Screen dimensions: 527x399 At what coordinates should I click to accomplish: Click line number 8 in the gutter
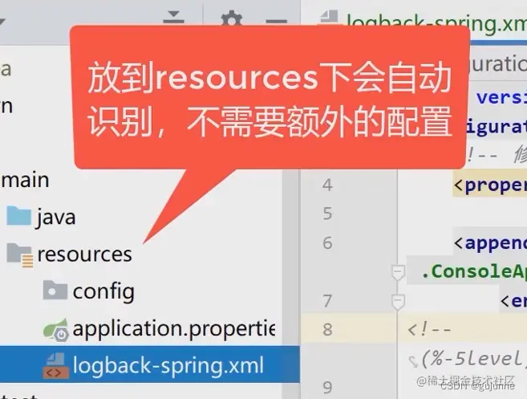pos(327,329)
